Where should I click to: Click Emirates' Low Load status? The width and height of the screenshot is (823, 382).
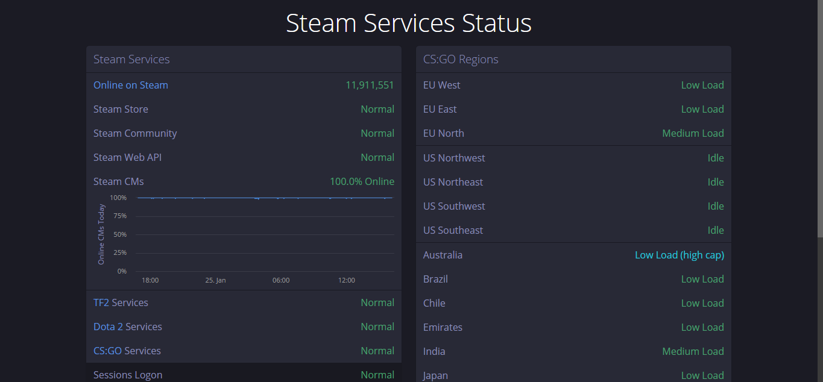[702, 327]
